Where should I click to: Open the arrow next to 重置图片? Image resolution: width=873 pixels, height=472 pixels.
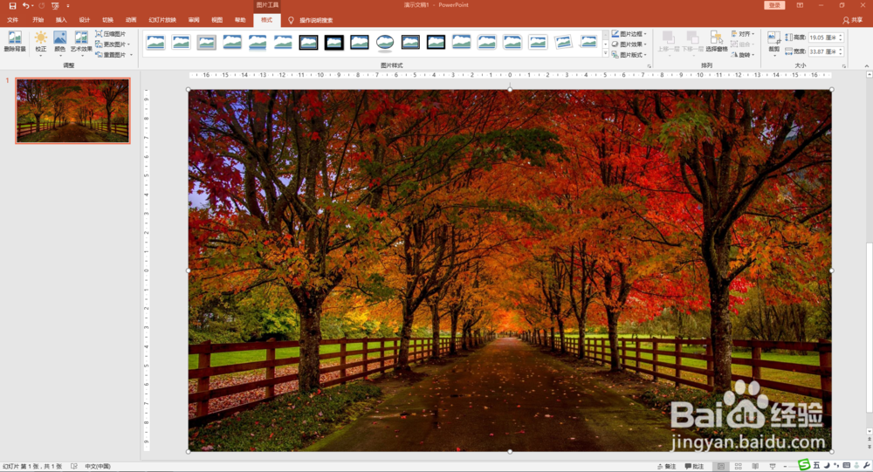(132, 55)
